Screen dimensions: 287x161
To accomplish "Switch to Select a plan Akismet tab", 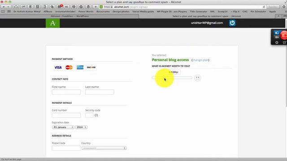I will 207,16.
